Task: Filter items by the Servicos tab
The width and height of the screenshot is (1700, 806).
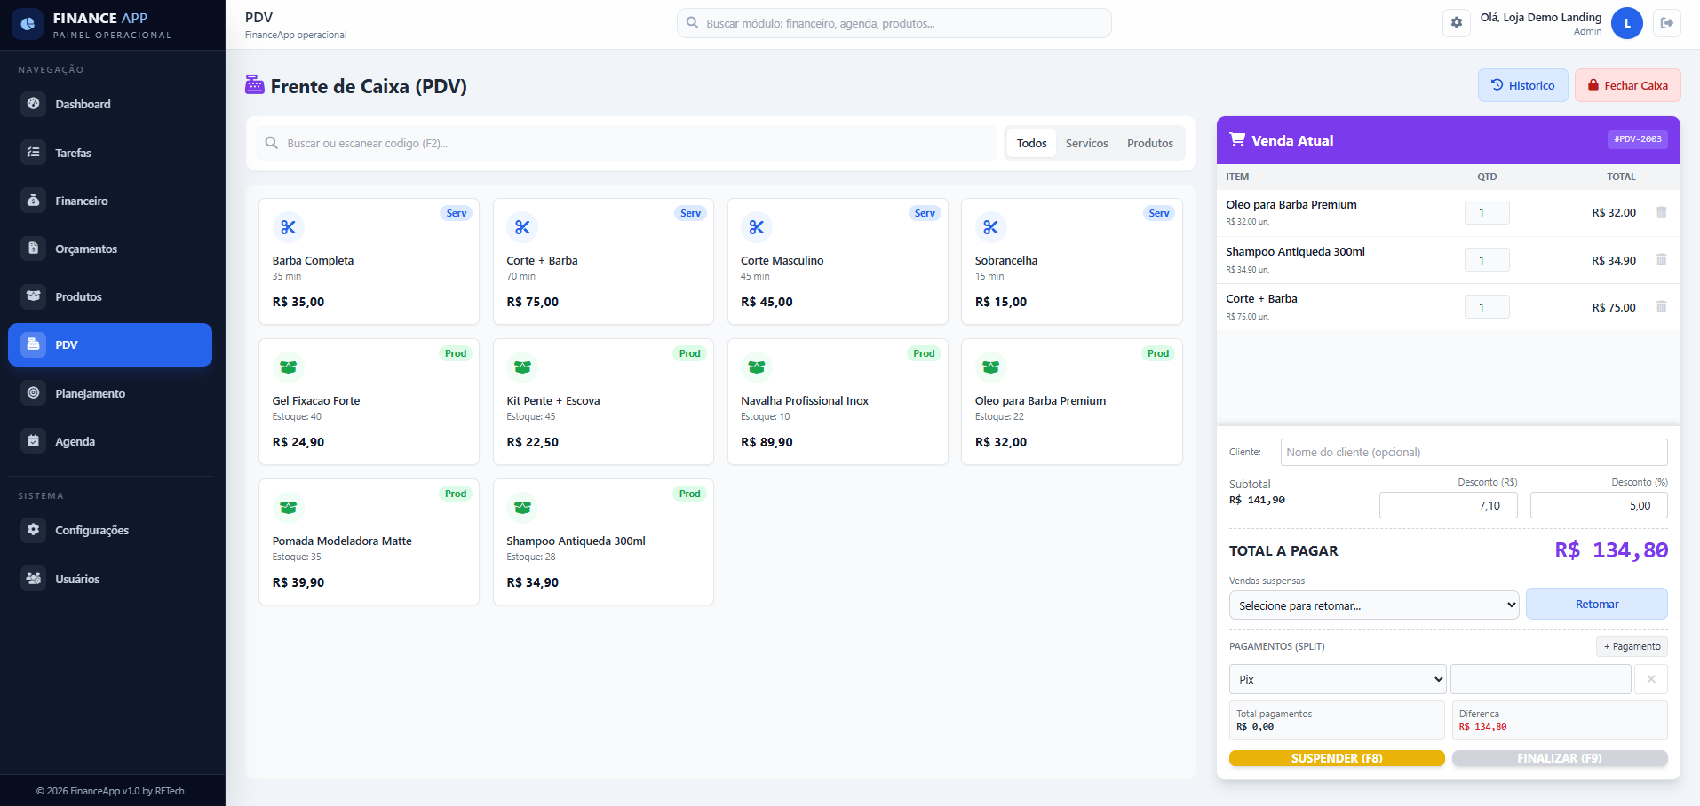Action: 1086,143
